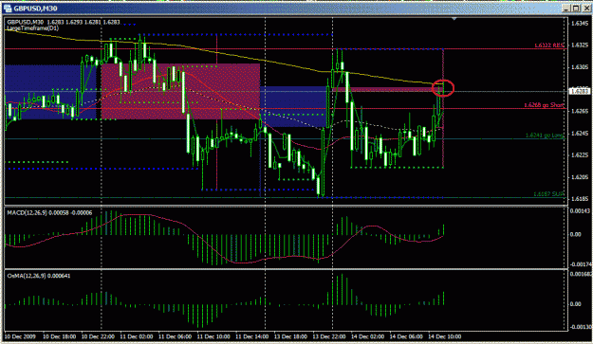Click the 1.6205 price scale value

(580, 177)
